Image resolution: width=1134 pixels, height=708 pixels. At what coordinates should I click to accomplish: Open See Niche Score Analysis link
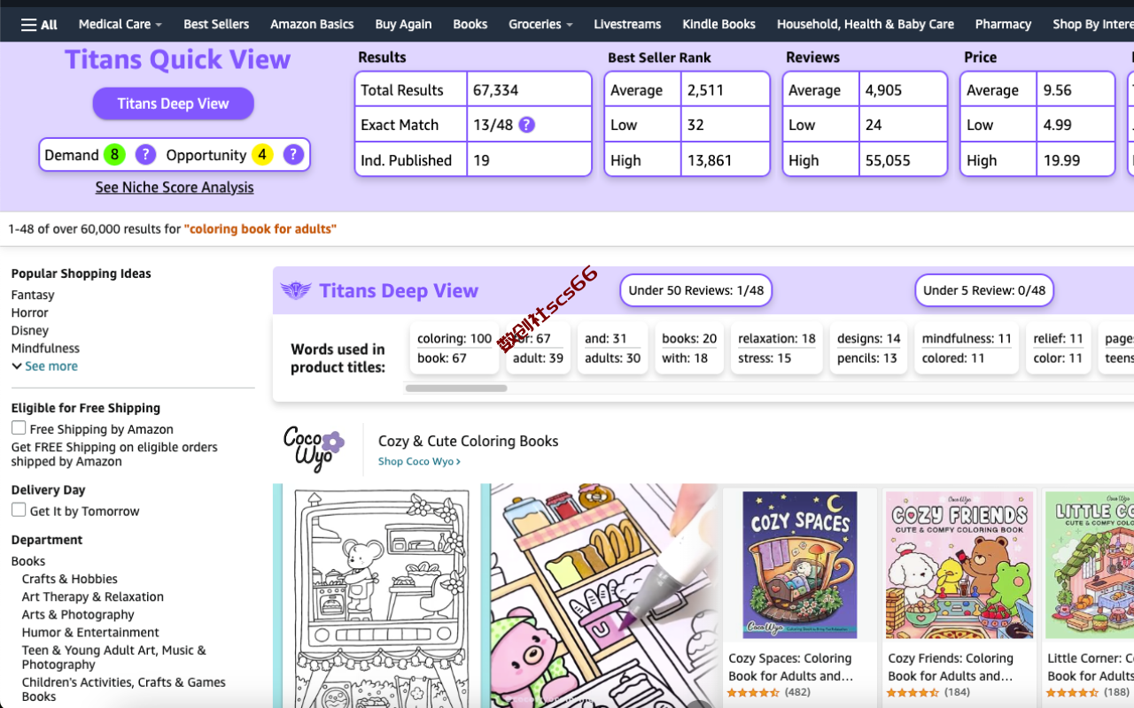(x=175, y=188)
